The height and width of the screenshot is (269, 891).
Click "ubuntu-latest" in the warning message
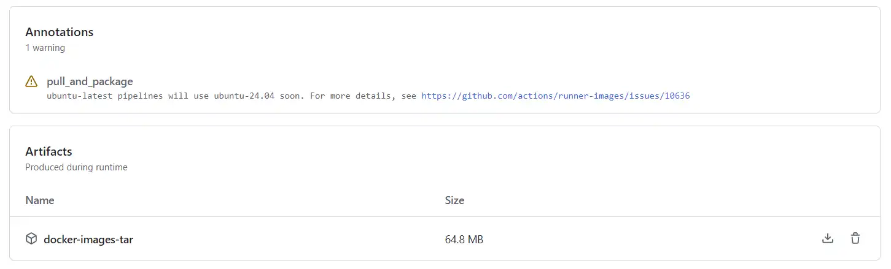point(80,96)
